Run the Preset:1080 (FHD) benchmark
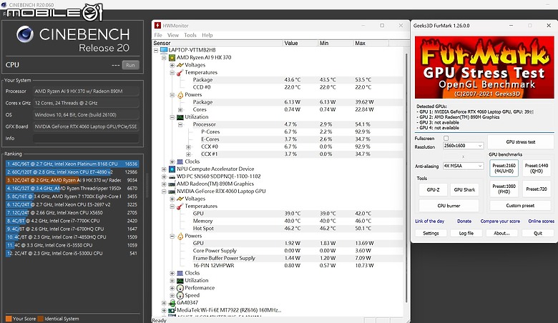Viewport: 558px width, 323px height. point(504,189)
